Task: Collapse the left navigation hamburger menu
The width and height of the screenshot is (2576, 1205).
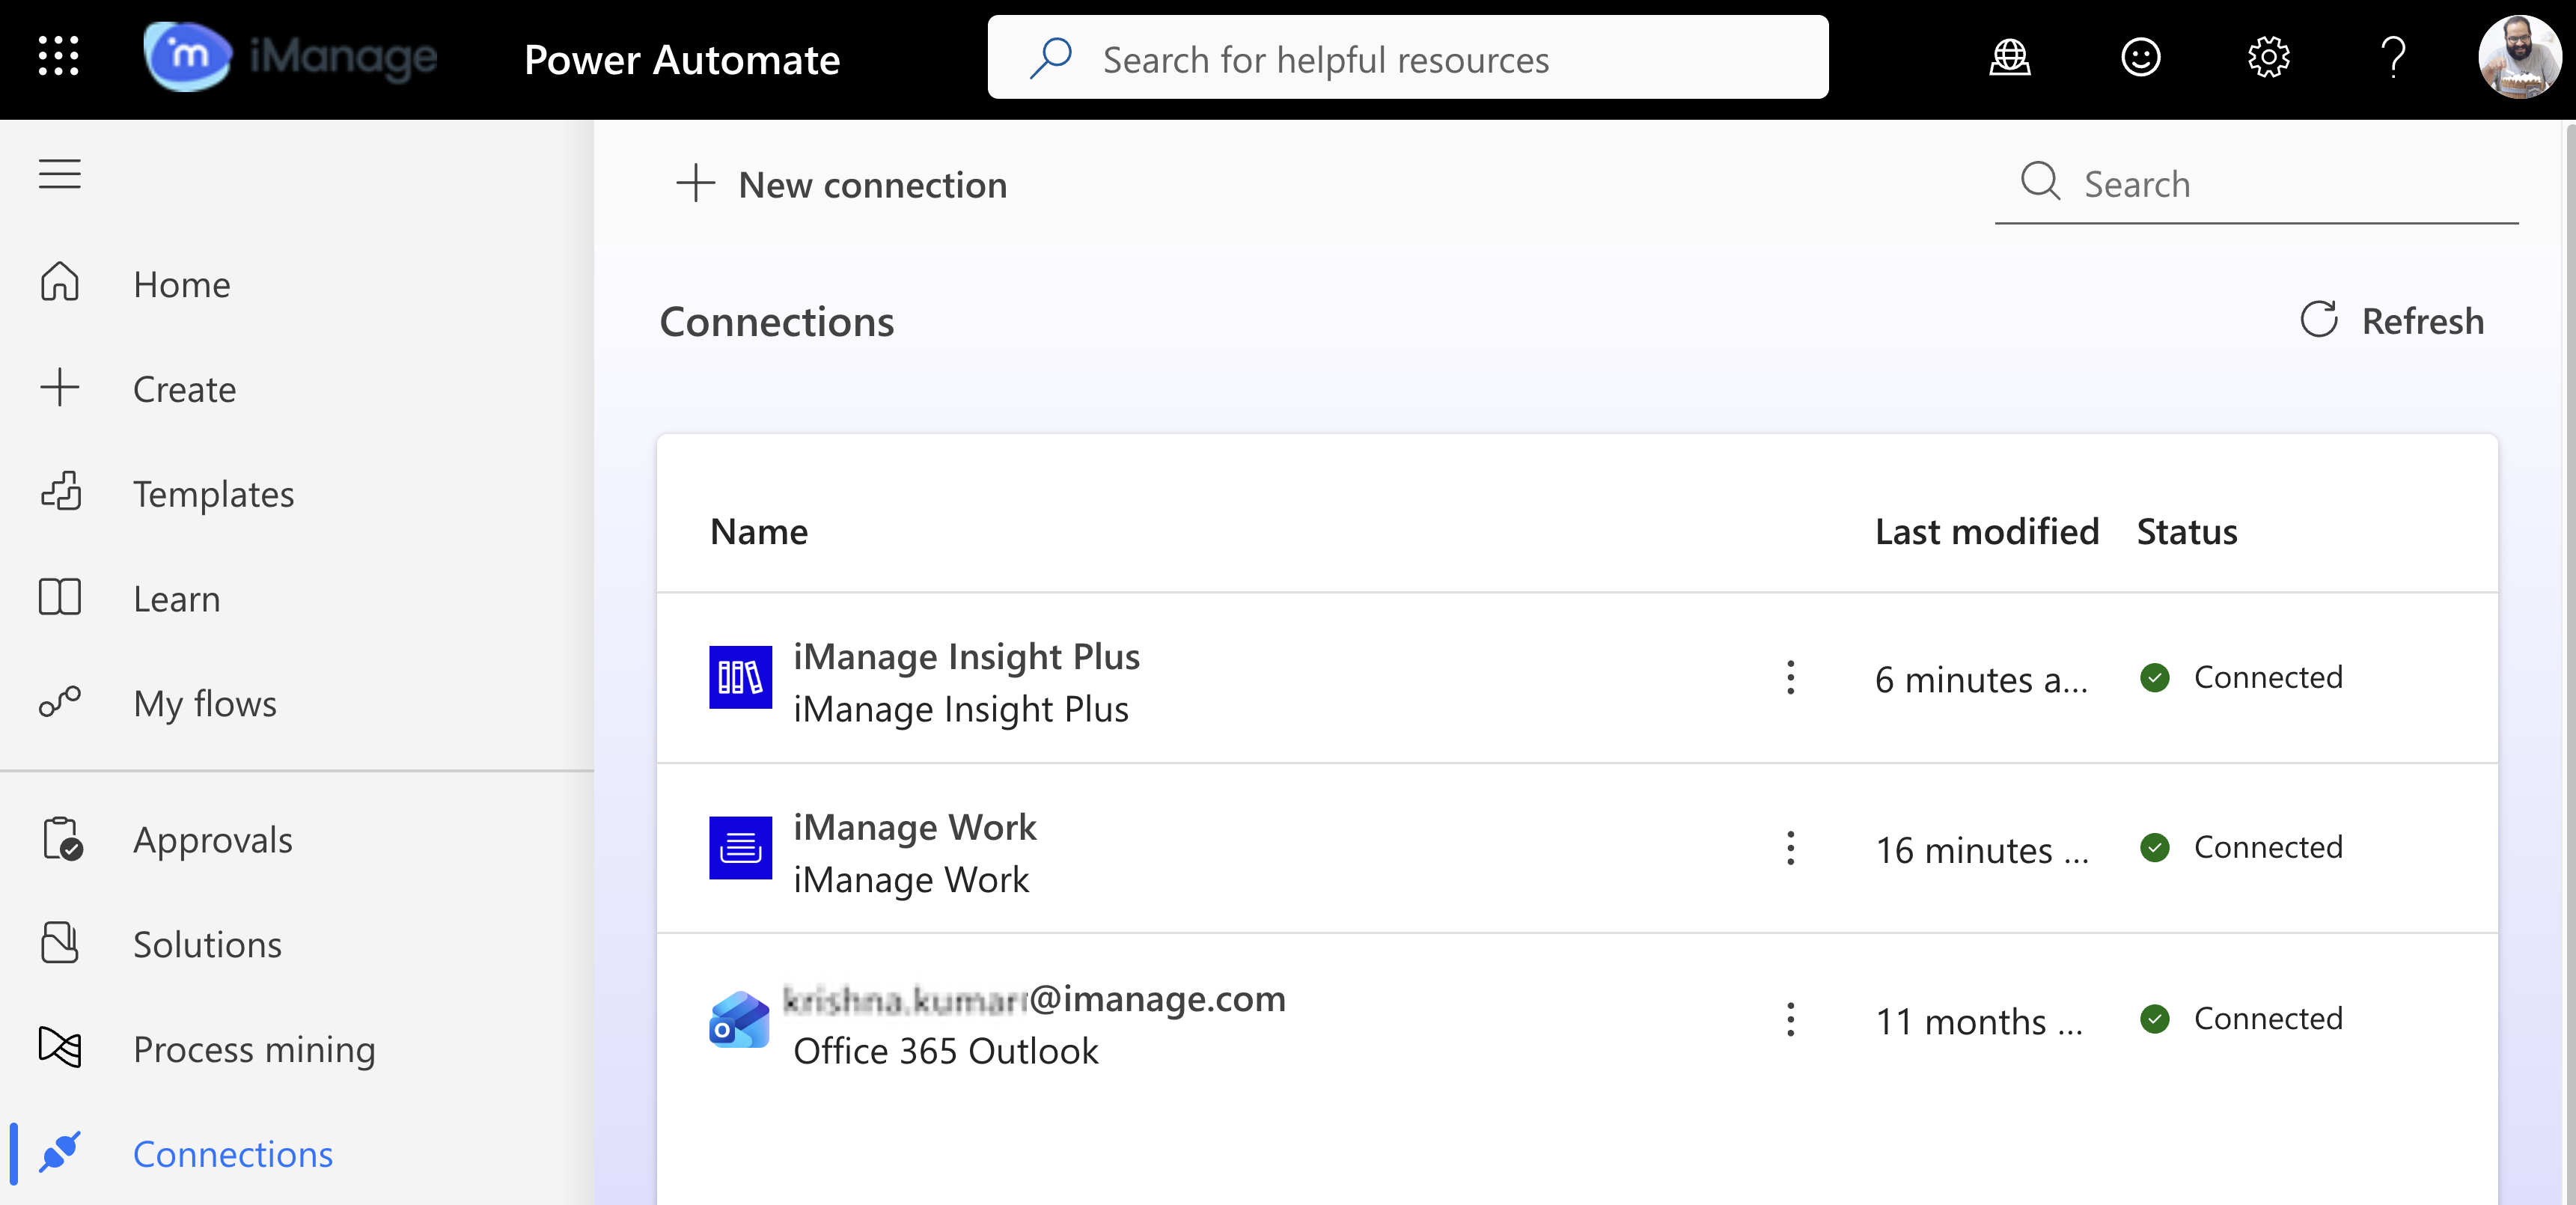Action: click(x=60, y=174)
